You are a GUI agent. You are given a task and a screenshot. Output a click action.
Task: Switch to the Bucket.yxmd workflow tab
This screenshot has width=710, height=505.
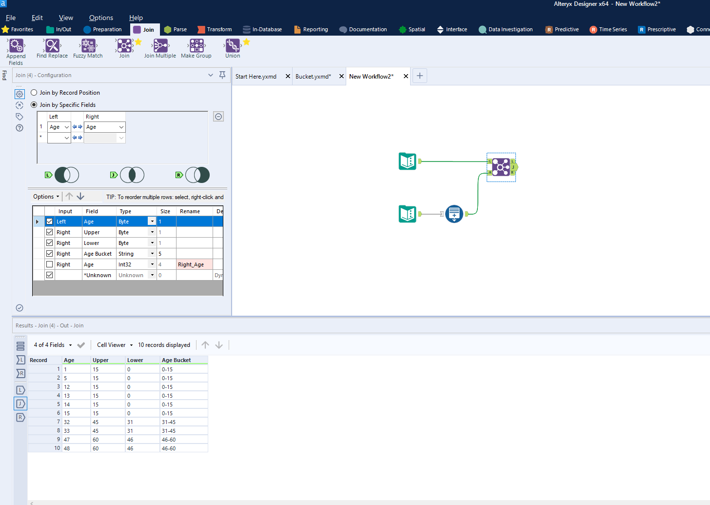coord(315,76)
